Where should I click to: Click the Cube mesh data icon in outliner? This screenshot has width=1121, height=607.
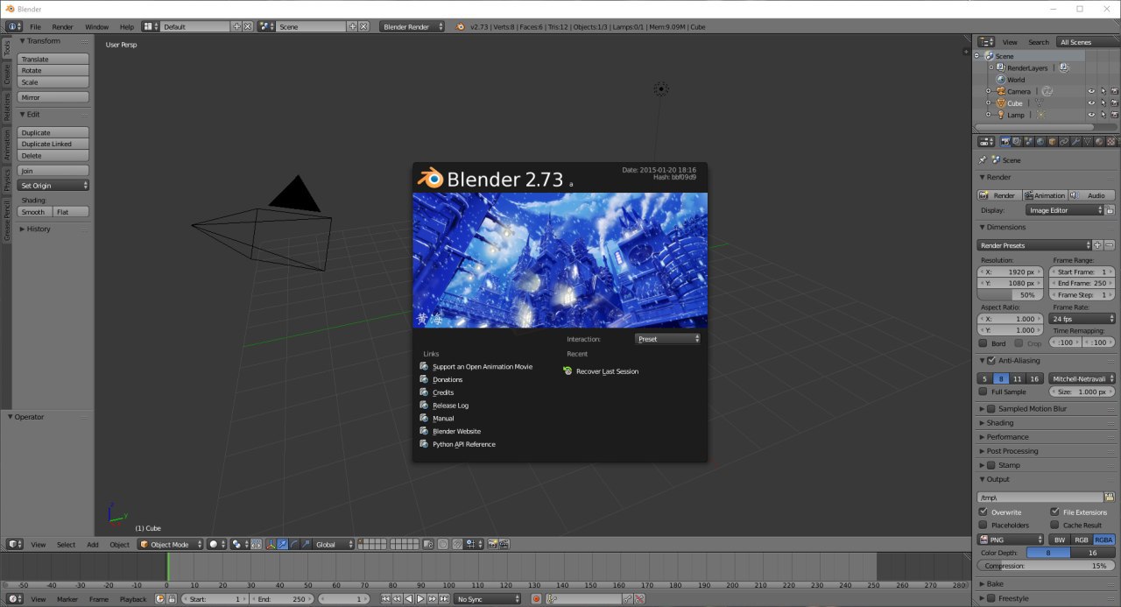(1040, 103)
